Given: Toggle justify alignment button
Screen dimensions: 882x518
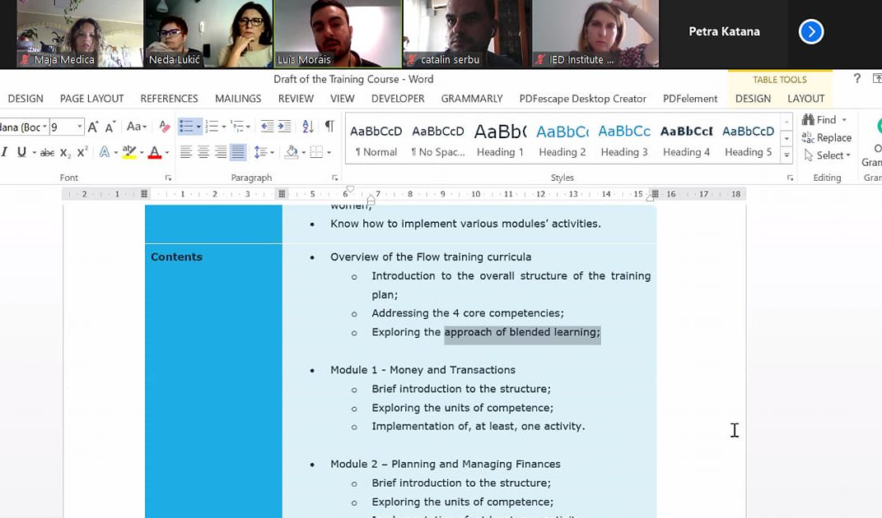Looking at the screenshot, I should [x=238, y=152].
